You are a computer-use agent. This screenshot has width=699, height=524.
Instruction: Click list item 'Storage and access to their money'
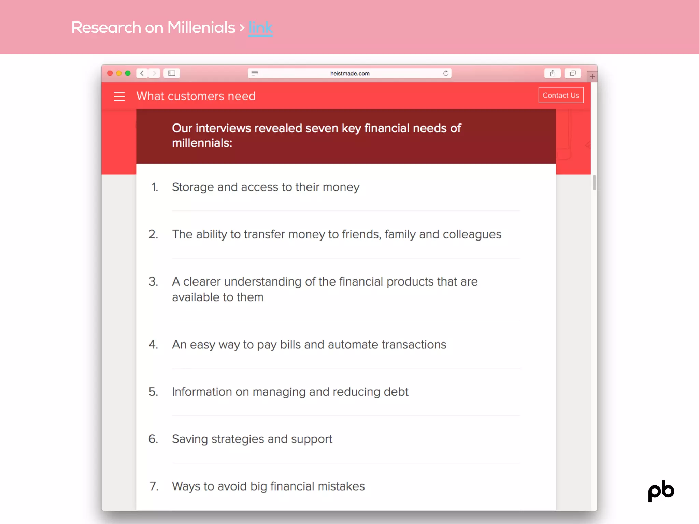[x=266, y=187]
